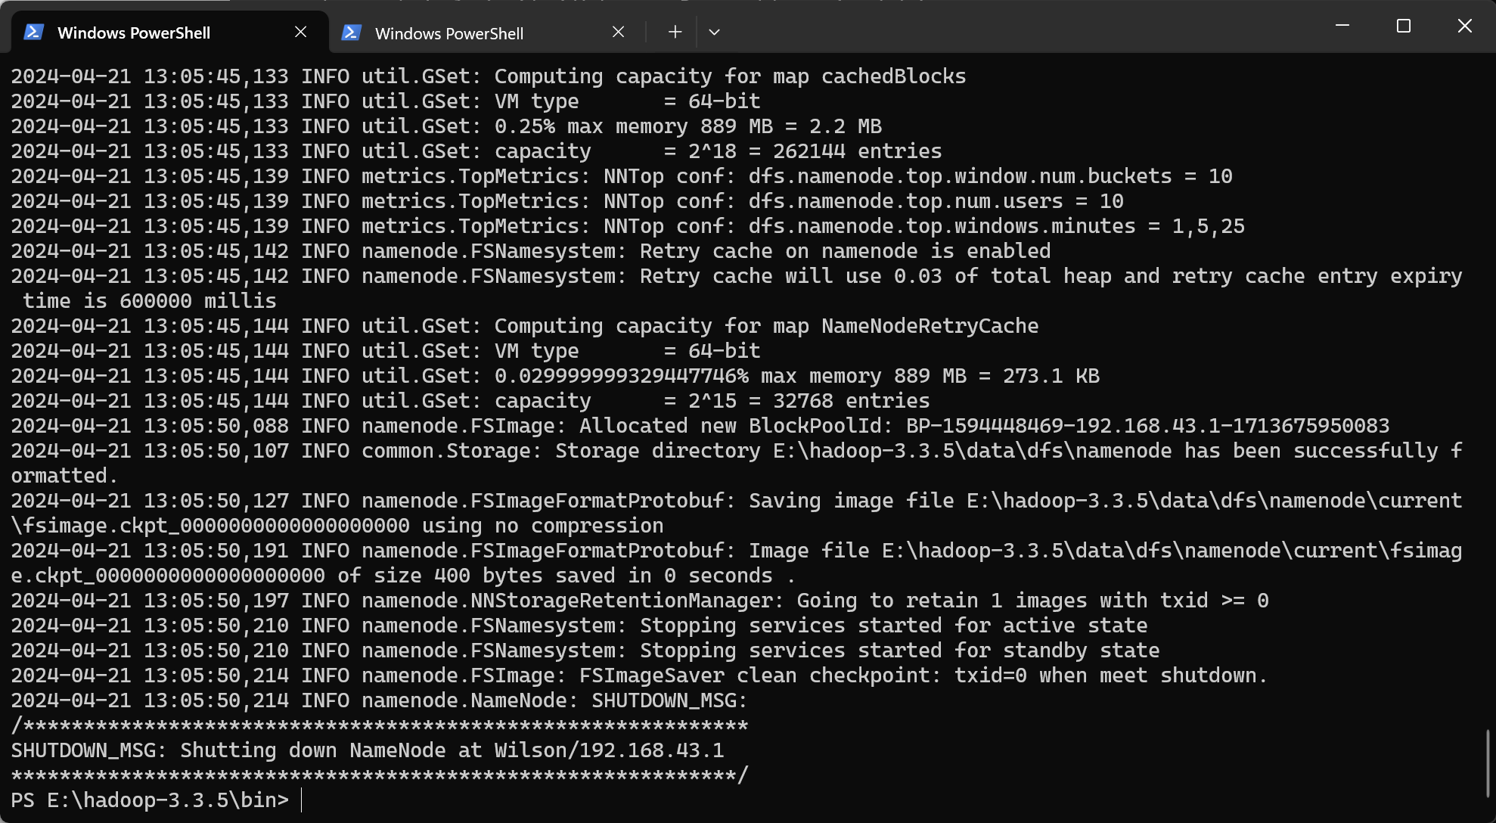
Task: Click the "262144 entries" capacity text
Action: click(857, 151)
